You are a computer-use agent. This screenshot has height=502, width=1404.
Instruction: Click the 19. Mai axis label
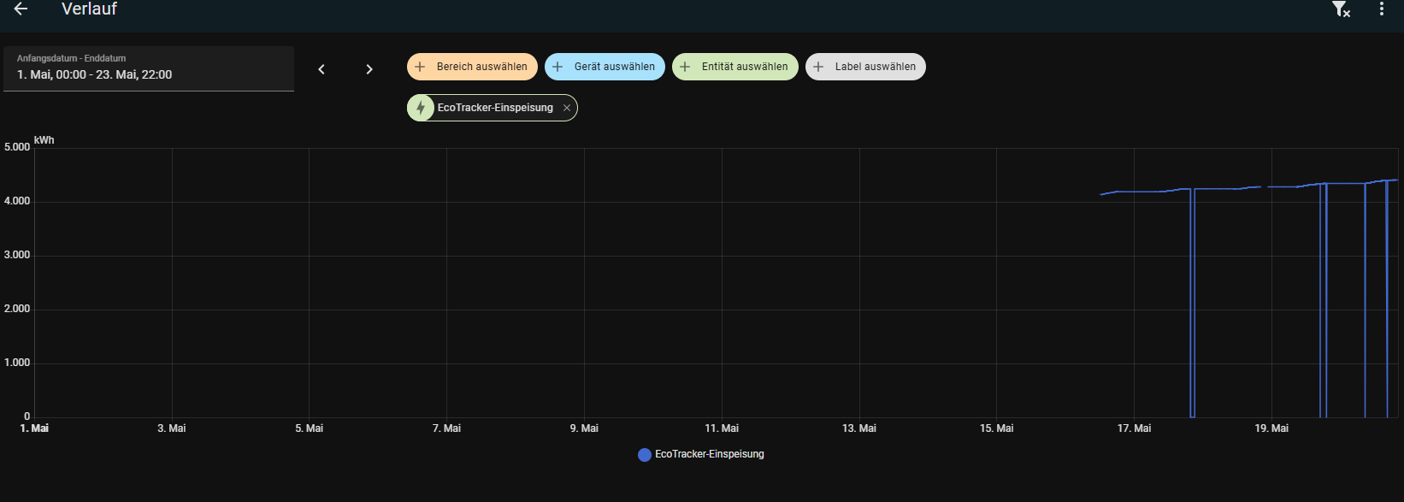(x=1271, y=428)
